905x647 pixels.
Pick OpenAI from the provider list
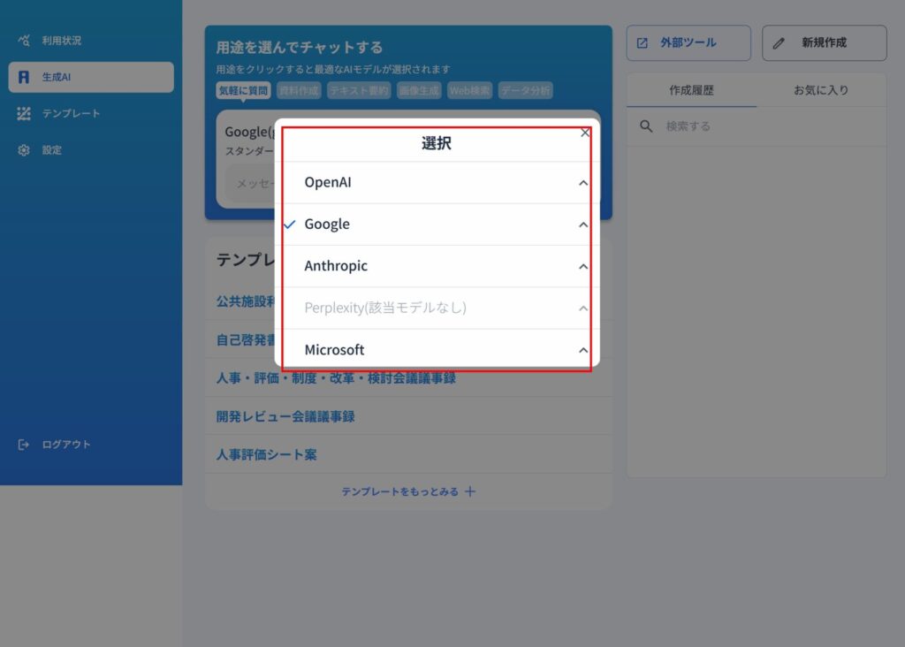click(x=328, y=183)
